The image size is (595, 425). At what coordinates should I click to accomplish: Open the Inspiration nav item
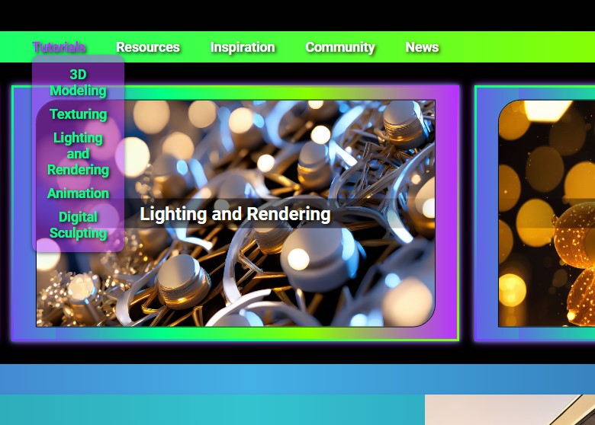tap(242, 47)
